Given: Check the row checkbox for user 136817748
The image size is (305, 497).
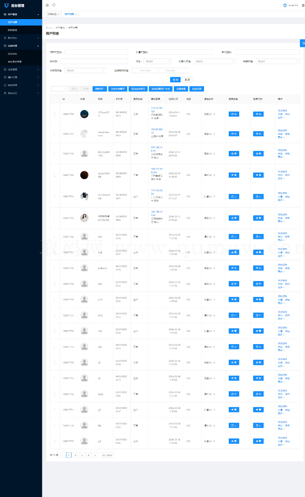Looking at the screenshot, I should [x=55, y=114].
